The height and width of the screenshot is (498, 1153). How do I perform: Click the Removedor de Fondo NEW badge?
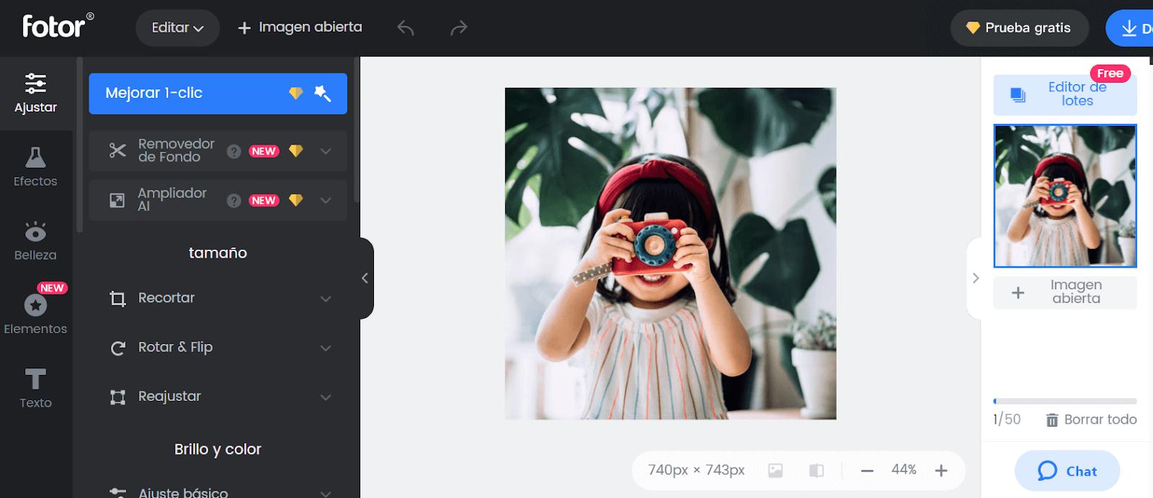(264, 151)
